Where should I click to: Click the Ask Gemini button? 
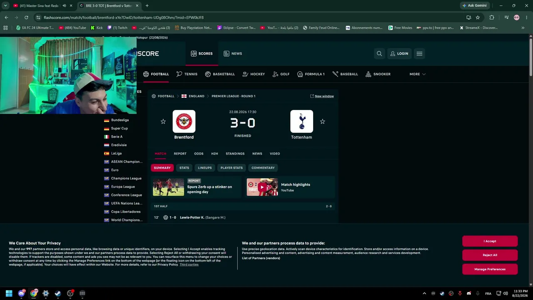pyautogui.click(x=474, y=6)
